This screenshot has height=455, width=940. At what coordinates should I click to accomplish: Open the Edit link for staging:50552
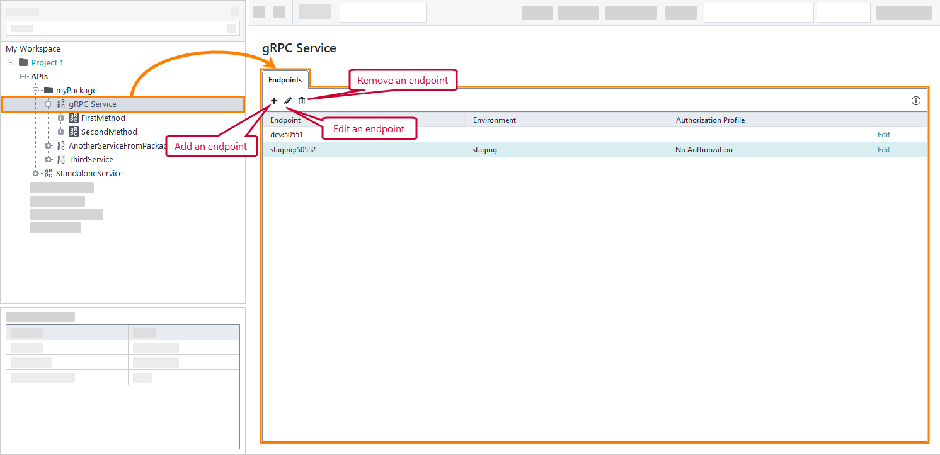pyautogui.click(x=883, y=149)
